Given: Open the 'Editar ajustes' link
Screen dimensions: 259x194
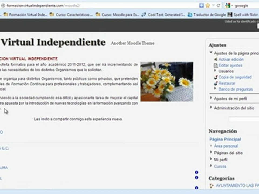Looking at the screenshot, I should pyautogui.click(x=230, y=65).
